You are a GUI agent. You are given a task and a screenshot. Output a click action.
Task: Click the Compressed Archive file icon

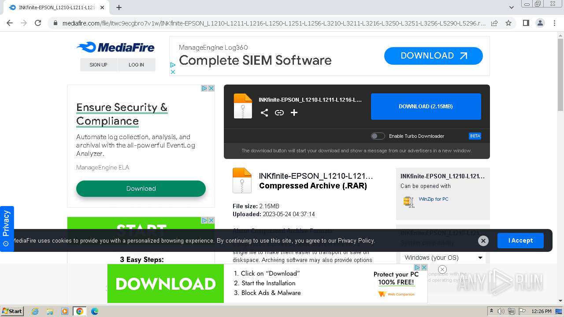(242, 181)
